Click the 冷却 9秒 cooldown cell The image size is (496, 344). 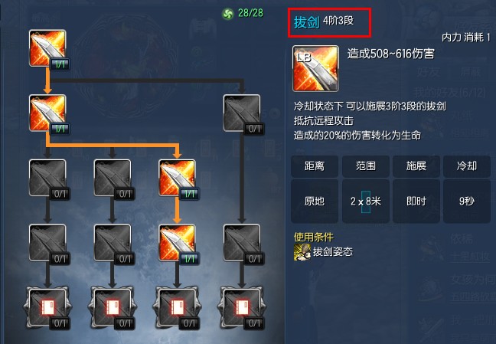[x=467, y=189]
